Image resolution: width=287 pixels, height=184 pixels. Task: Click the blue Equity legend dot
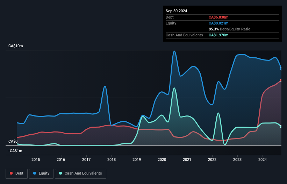pos(35,173)
